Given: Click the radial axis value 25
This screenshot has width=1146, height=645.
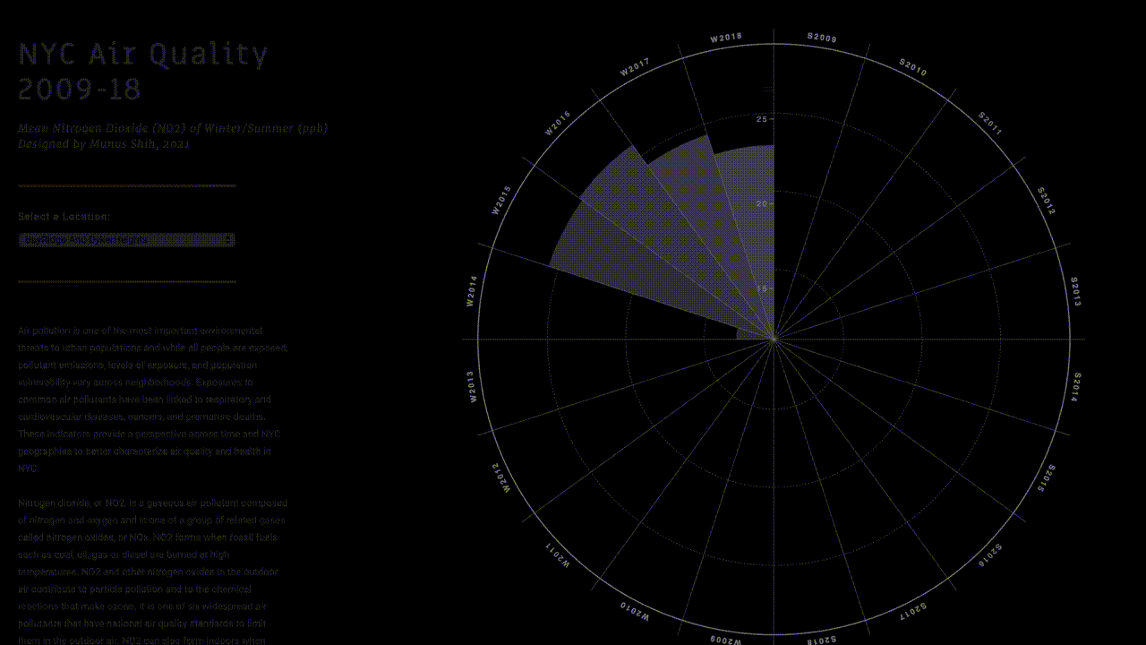Looking at the screenshot, I should point(763,119).
